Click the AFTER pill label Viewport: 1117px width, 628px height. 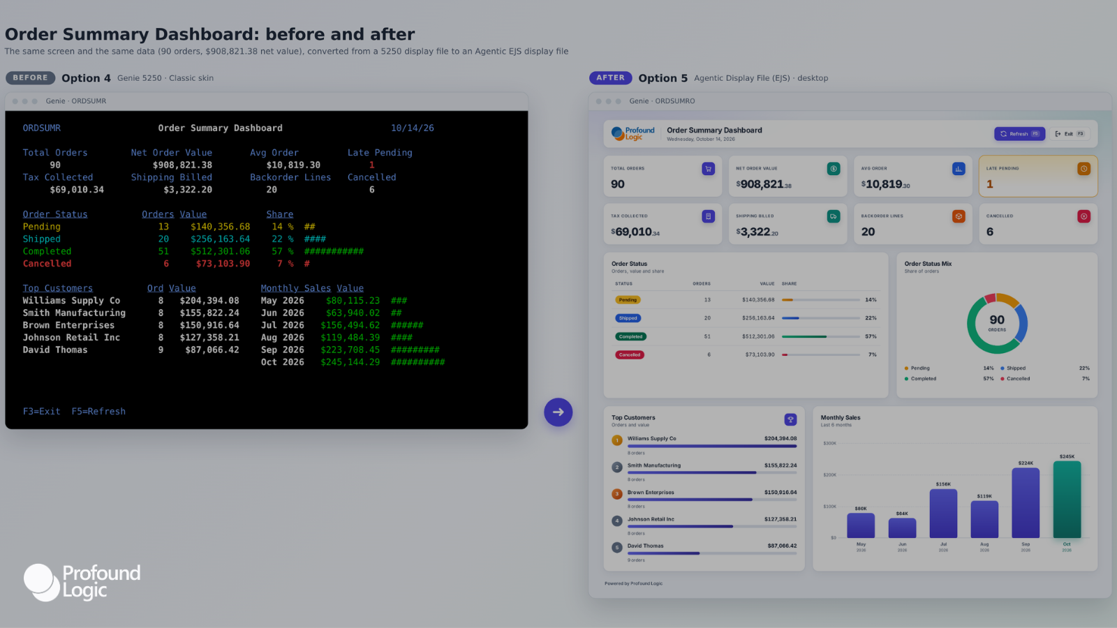610,77
